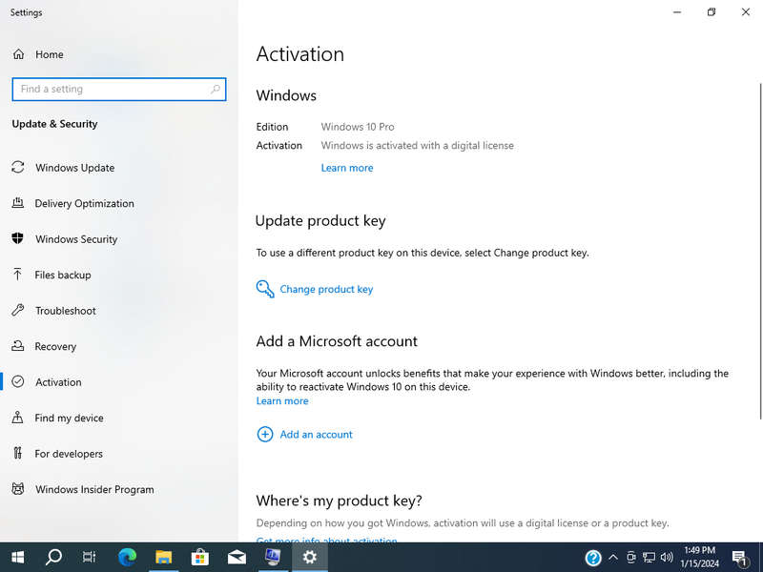Click the Delivery Optimization icon
Screen dimensions: 763x572
click(18, 203)
